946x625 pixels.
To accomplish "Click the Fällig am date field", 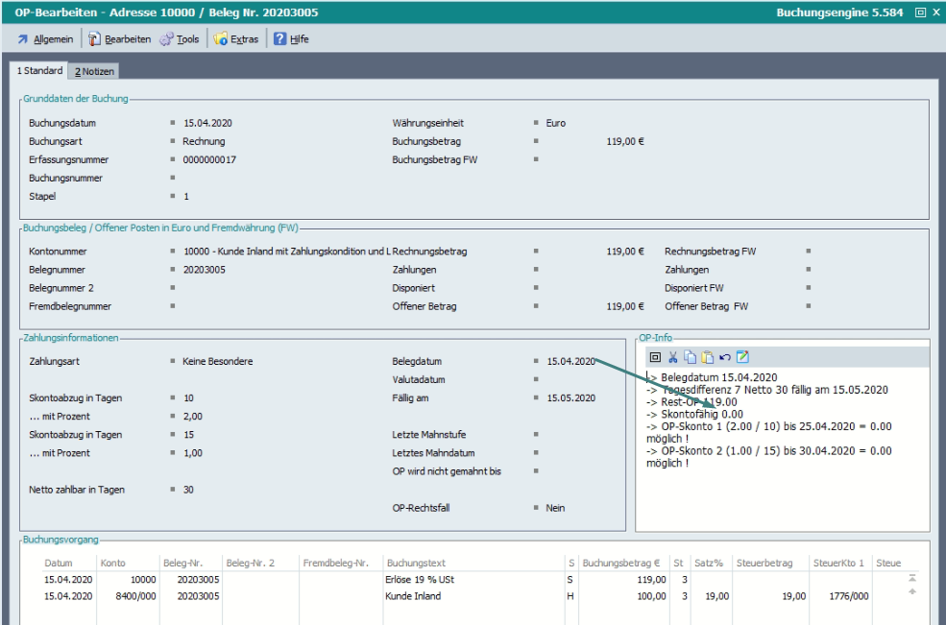I will (x=570, y=398).
